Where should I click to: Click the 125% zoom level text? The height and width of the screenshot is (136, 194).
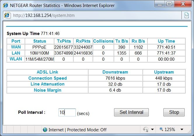coord(170,130)
